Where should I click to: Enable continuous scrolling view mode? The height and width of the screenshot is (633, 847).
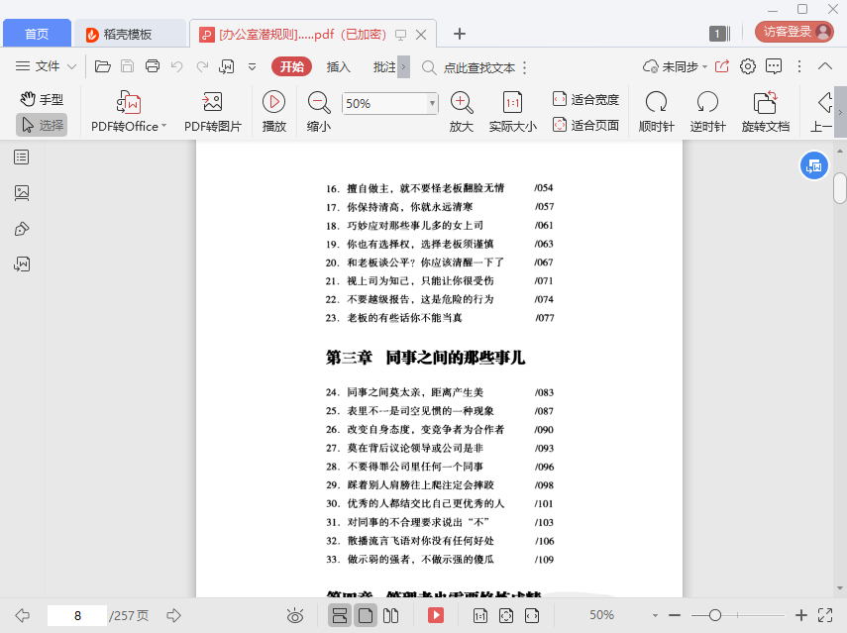340,615
